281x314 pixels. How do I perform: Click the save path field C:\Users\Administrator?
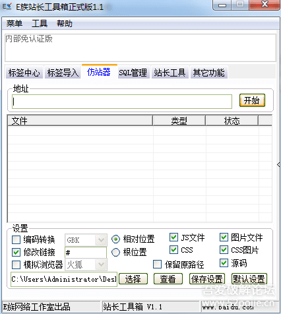pos(64,279)
